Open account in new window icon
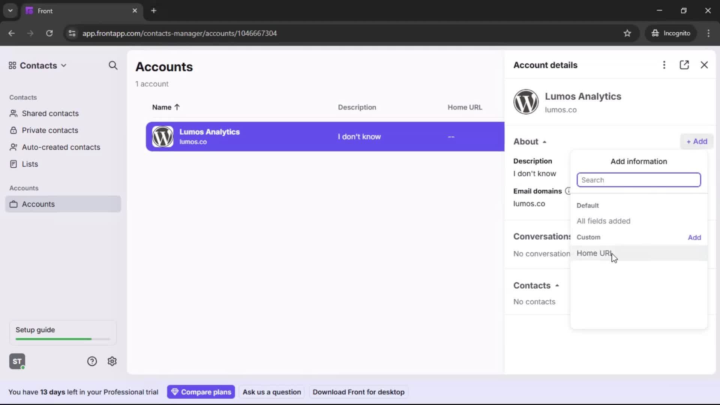The image size is (720, 405). click(684, 65)
